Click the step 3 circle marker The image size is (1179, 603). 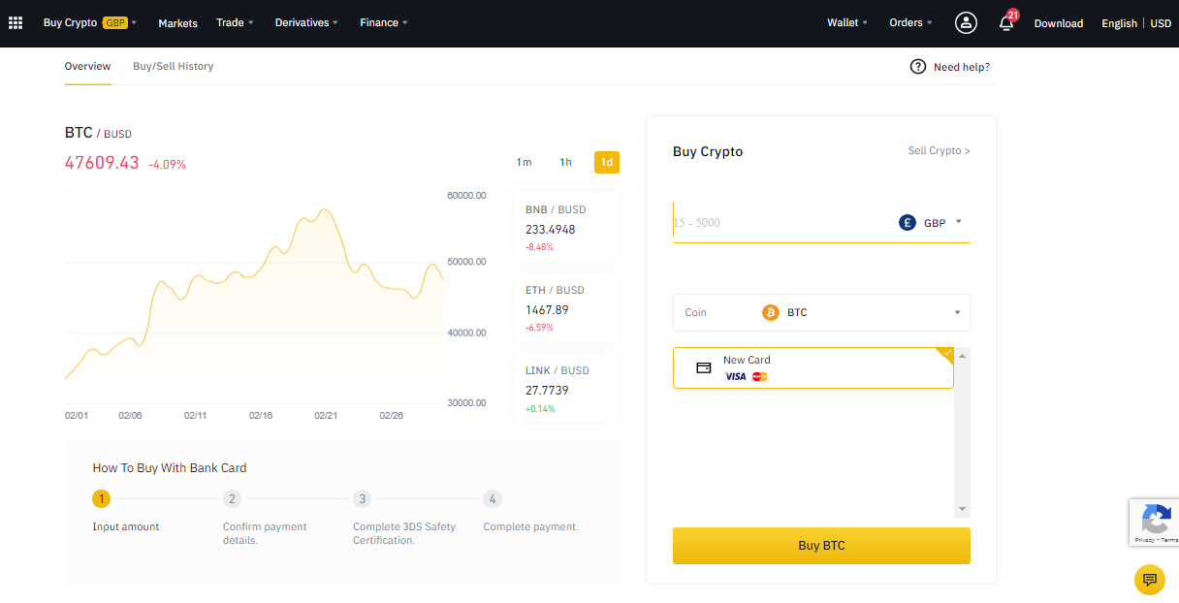click(x=362, y=499)
